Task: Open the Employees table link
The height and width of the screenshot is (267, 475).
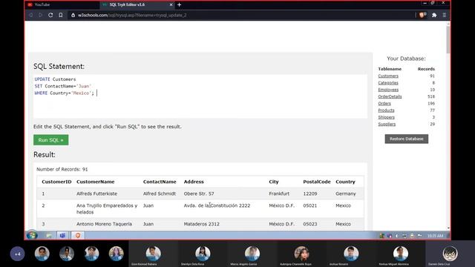Action: pos(388,90)
